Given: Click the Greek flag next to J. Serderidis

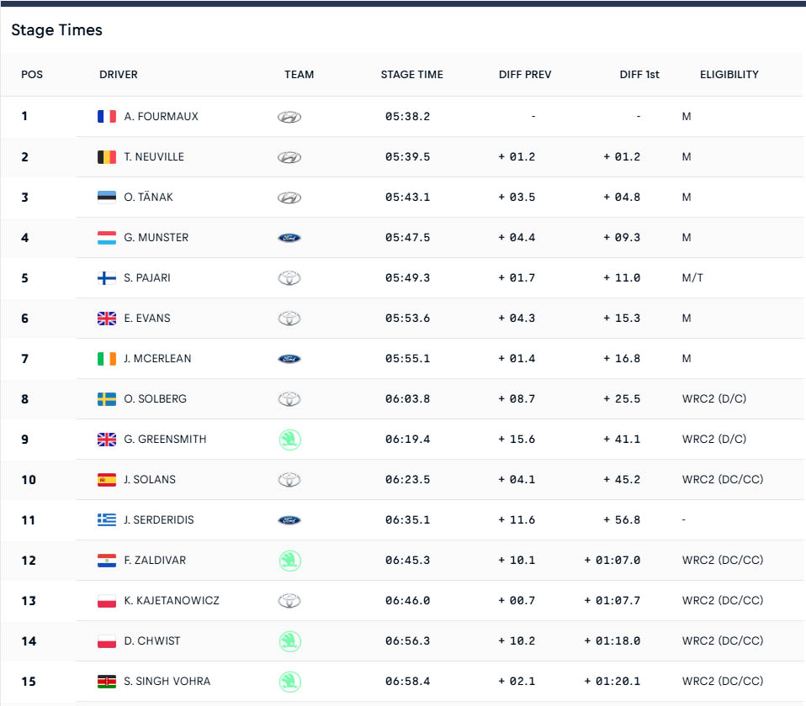Looking at the screenshot, I should point(107,520).
